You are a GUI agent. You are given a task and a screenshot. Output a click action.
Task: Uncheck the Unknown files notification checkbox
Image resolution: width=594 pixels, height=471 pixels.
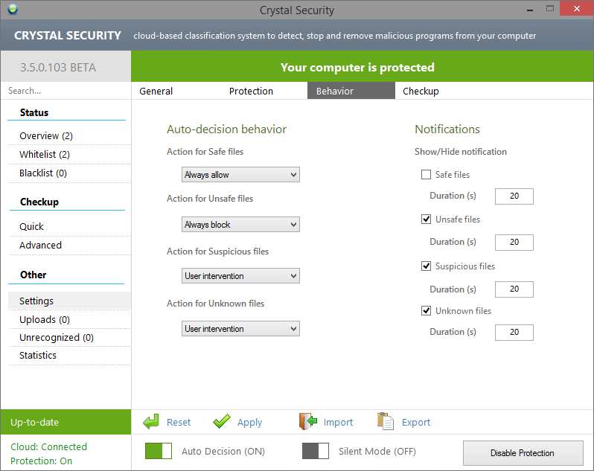point(427,311)
